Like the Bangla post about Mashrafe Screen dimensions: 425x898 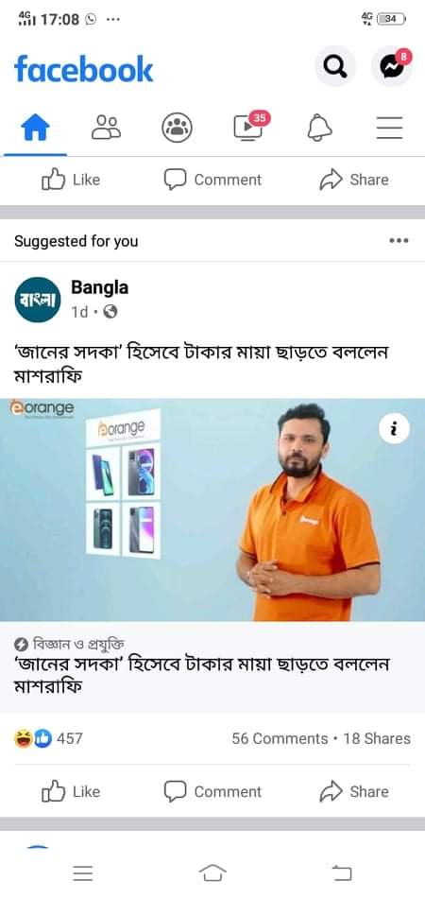[71, 791]
